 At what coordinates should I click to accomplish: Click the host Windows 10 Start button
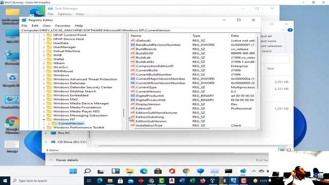[x=5, y=180]
